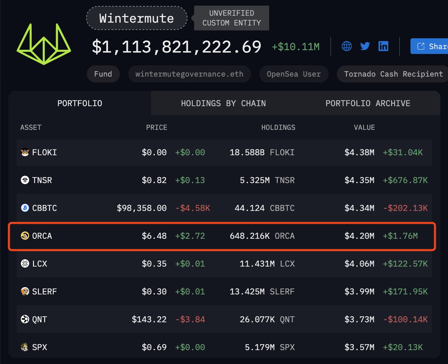Screen dimensions: 448x364
Task: Click the LCX value change +$122.57K
Action: pyautogui.click(x=405, y=264)
